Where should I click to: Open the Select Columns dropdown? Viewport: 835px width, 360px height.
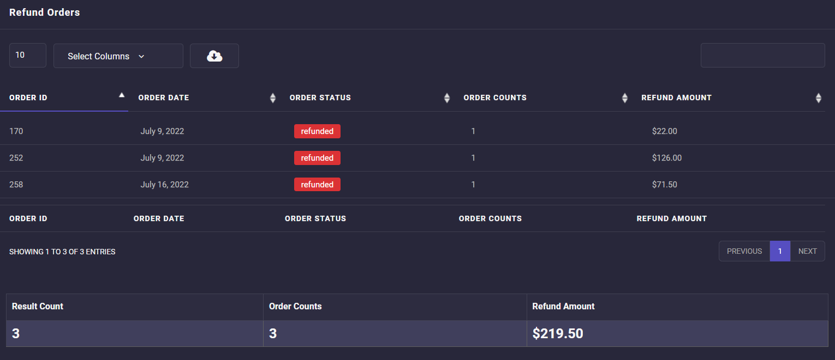pyautogui.click(x=118, y=56)
